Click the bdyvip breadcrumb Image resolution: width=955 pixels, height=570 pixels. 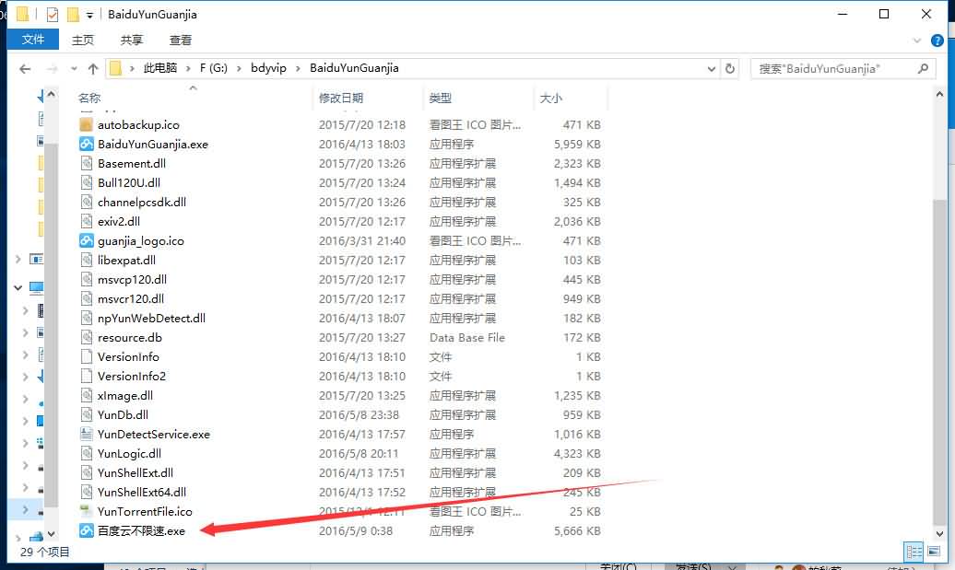268,68
